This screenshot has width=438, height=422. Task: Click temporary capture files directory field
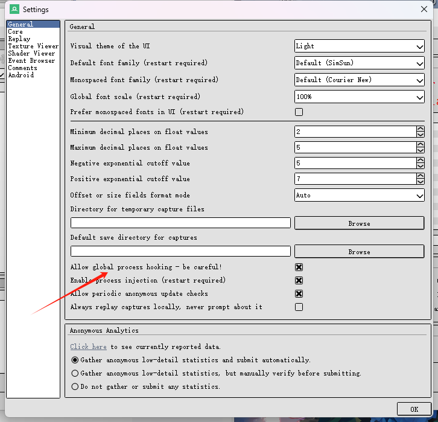(x=180, y=223)
